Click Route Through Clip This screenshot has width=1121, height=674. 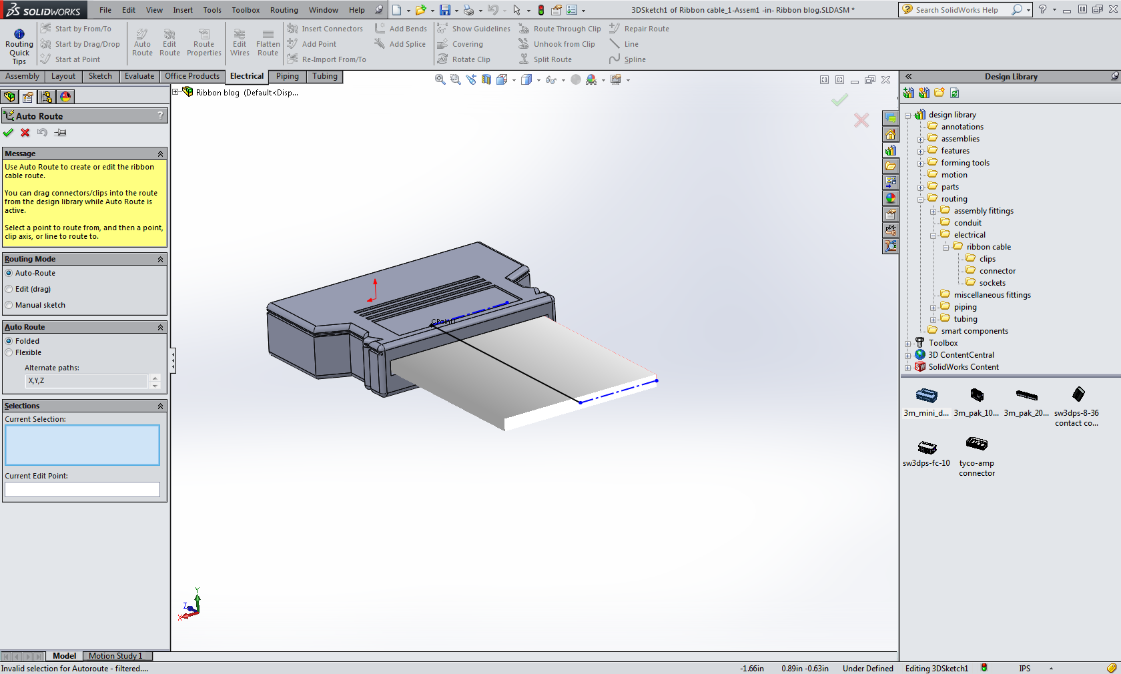click(x=559, y=29)
